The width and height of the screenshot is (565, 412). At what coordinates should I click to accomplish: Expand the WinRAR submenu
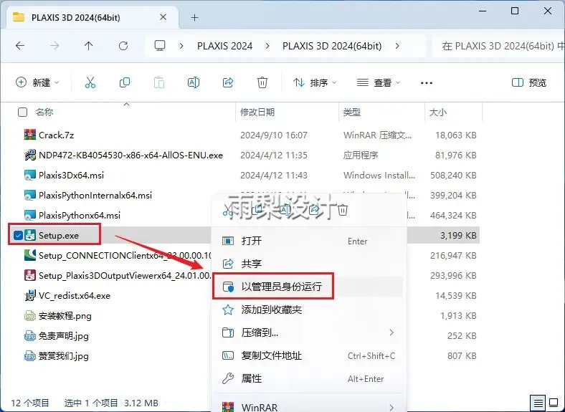coord(391,407)
